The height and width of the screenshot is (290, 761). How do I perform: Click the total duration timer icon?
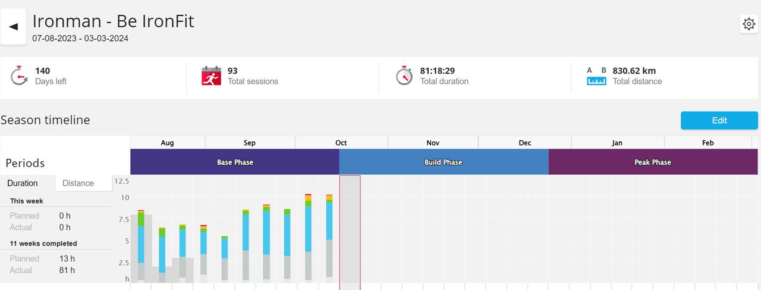tap(404, 75)
